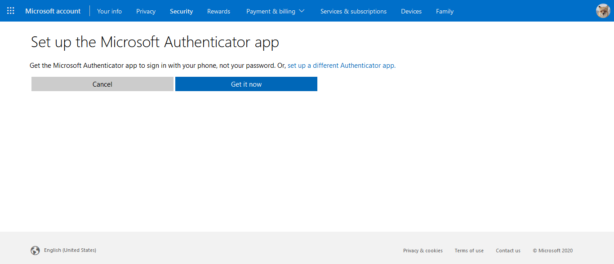Open the Privacy tab
614x264 pixels.
tap(146, 11)
